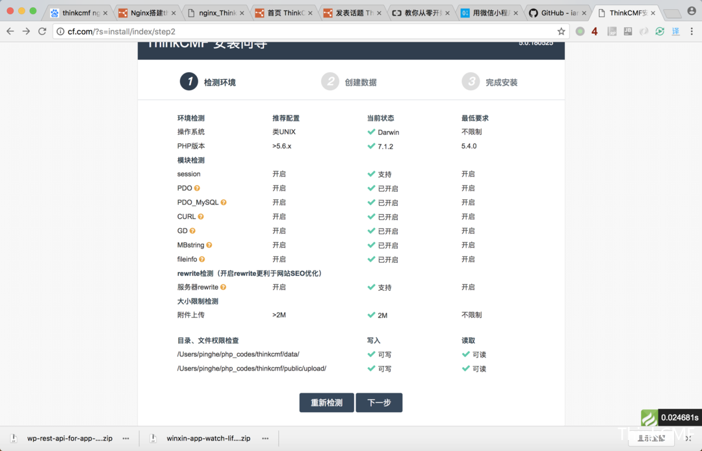The image size is (702, 451).
Task: Expand options for wp-rest-api-for-app download
Action: pos(126,439)
